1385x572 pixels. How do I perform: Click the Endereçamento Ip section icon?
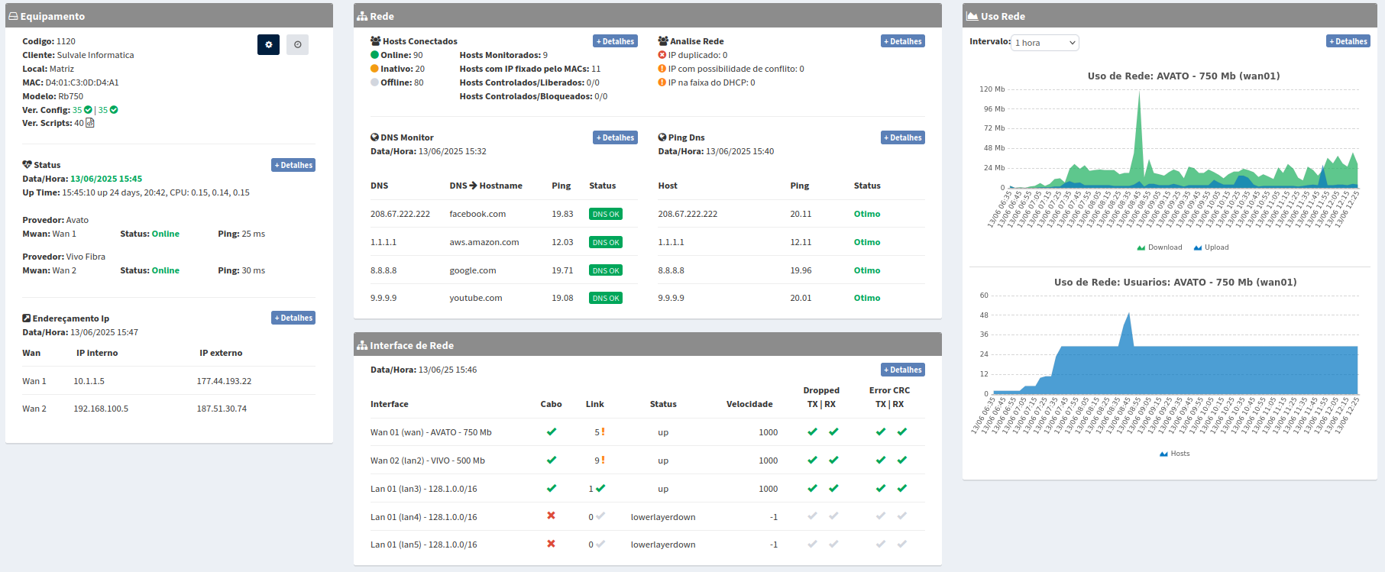(x=27, y=318)
